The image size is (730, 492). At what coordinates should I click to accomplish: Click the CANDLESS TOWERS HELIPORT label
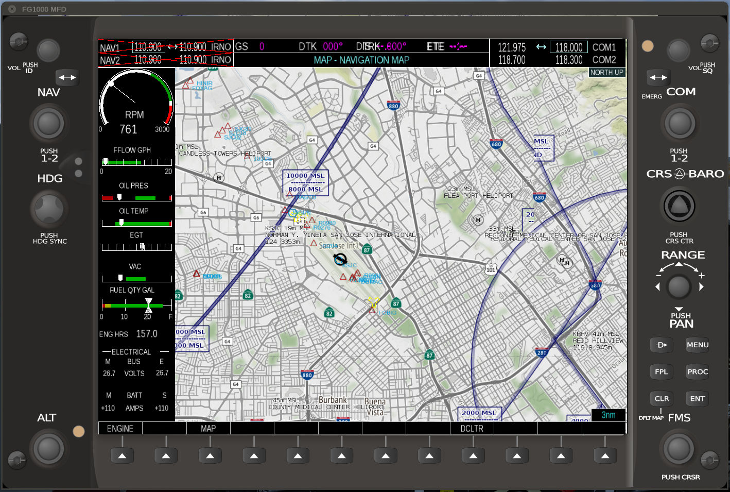click(225, 154)
